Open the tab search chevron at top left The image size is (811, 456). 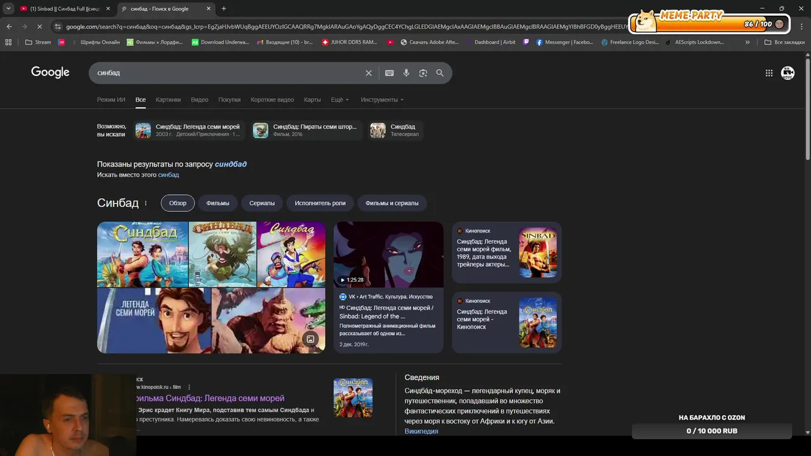click(8, 8)
